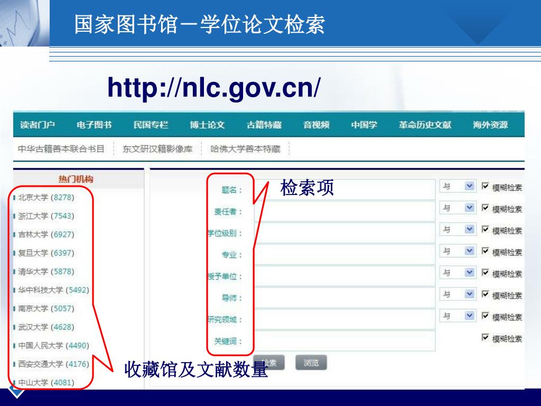Screen dimensions: 541x406
Task: Select 北京大学 (8278) institution
Action: tap(46, 198)
